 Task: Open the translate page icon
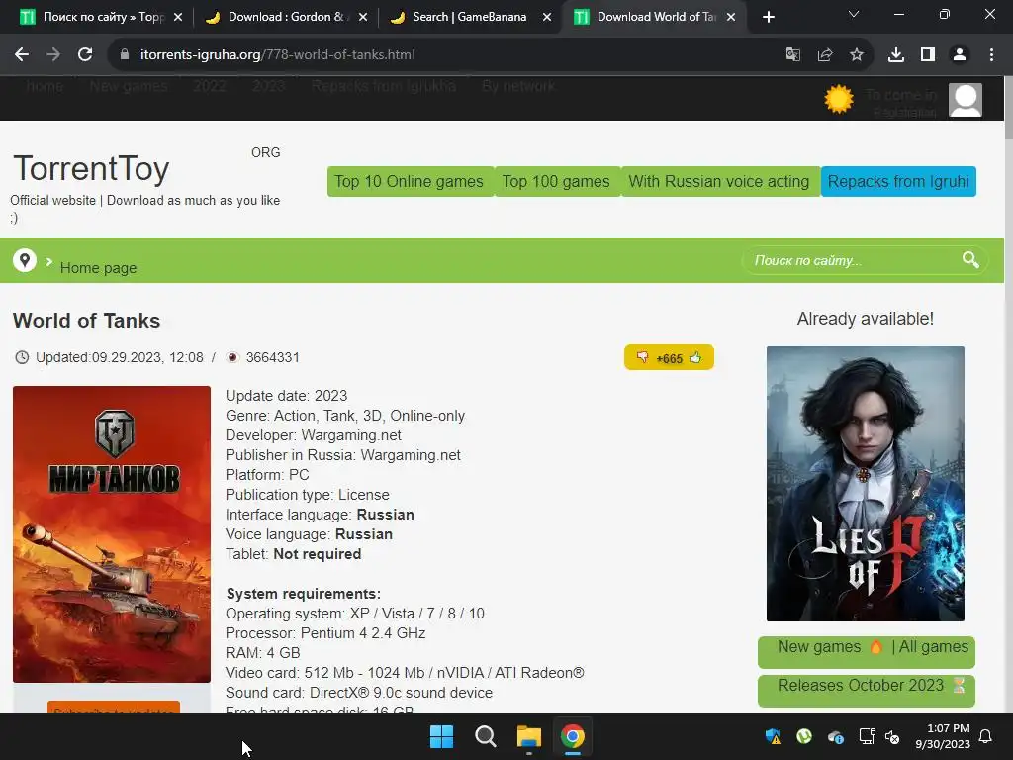coord(792,55)
